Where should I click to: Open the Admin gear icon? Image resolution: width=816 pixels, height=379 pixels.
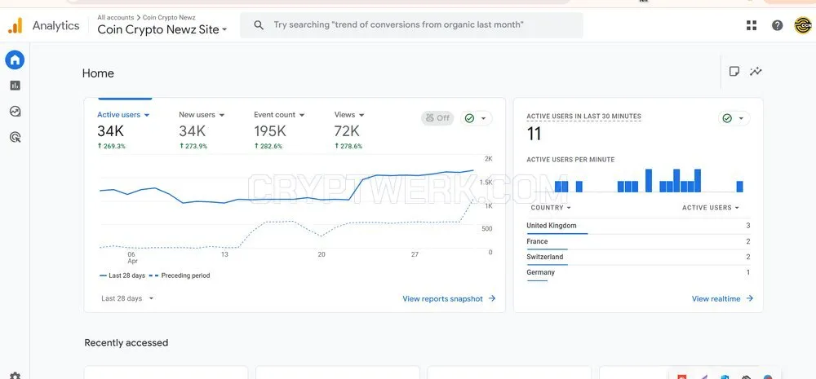point(15,376)
